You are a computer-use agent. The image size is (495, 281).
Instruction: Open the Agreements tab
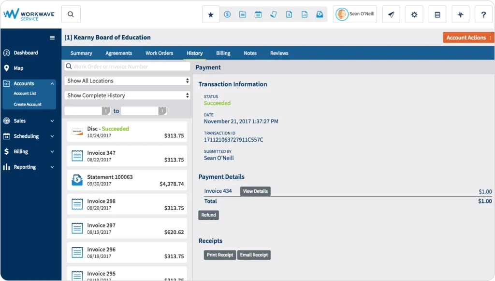click(x=118, y=53)
